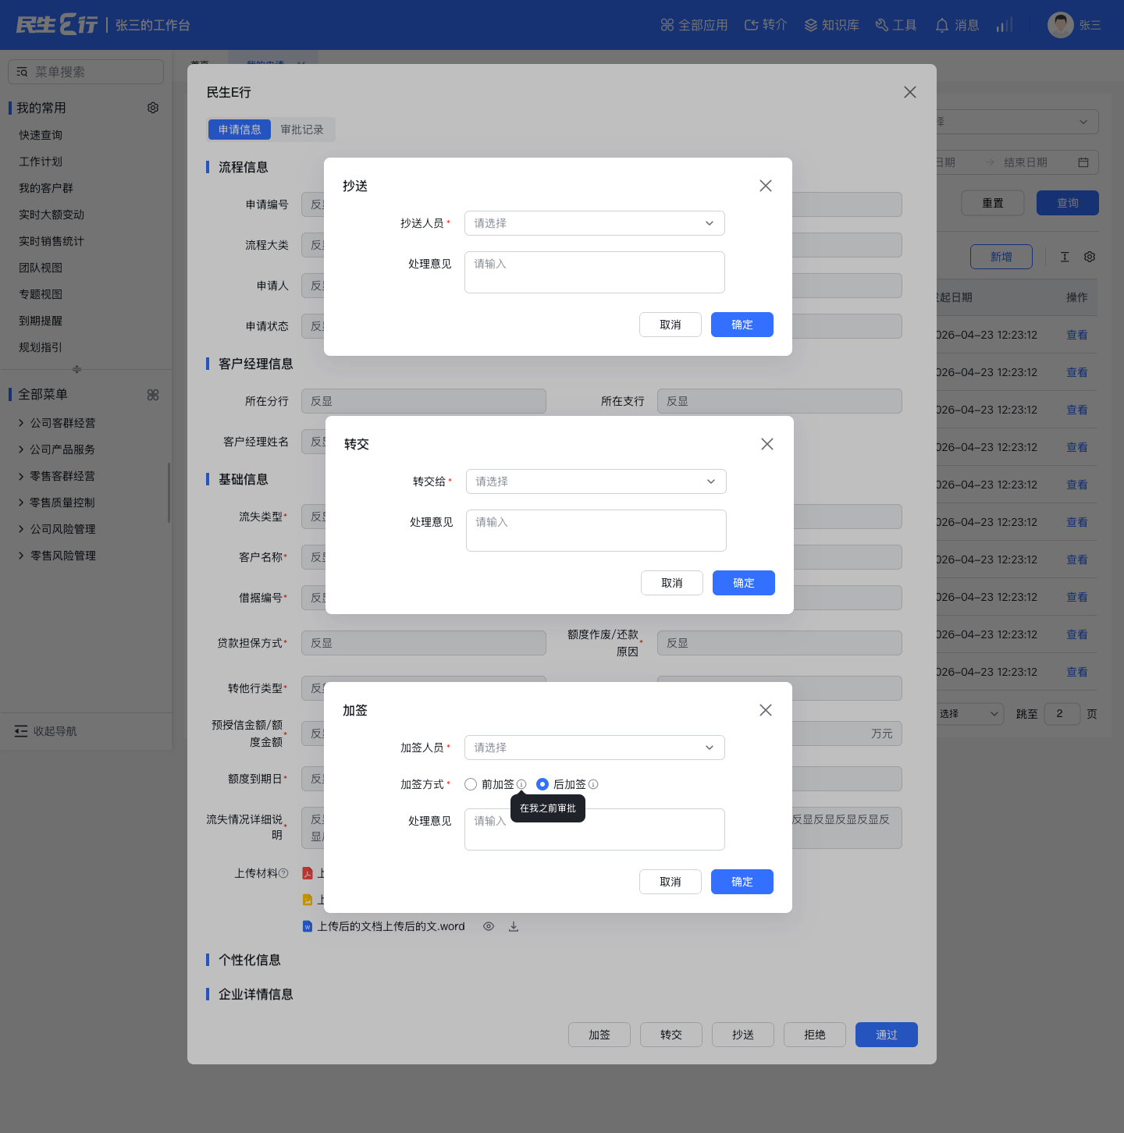The image size is (1124, 1133).
Task: Click 取消 in the 转交 dialog
Action: (x=672, y=583)
